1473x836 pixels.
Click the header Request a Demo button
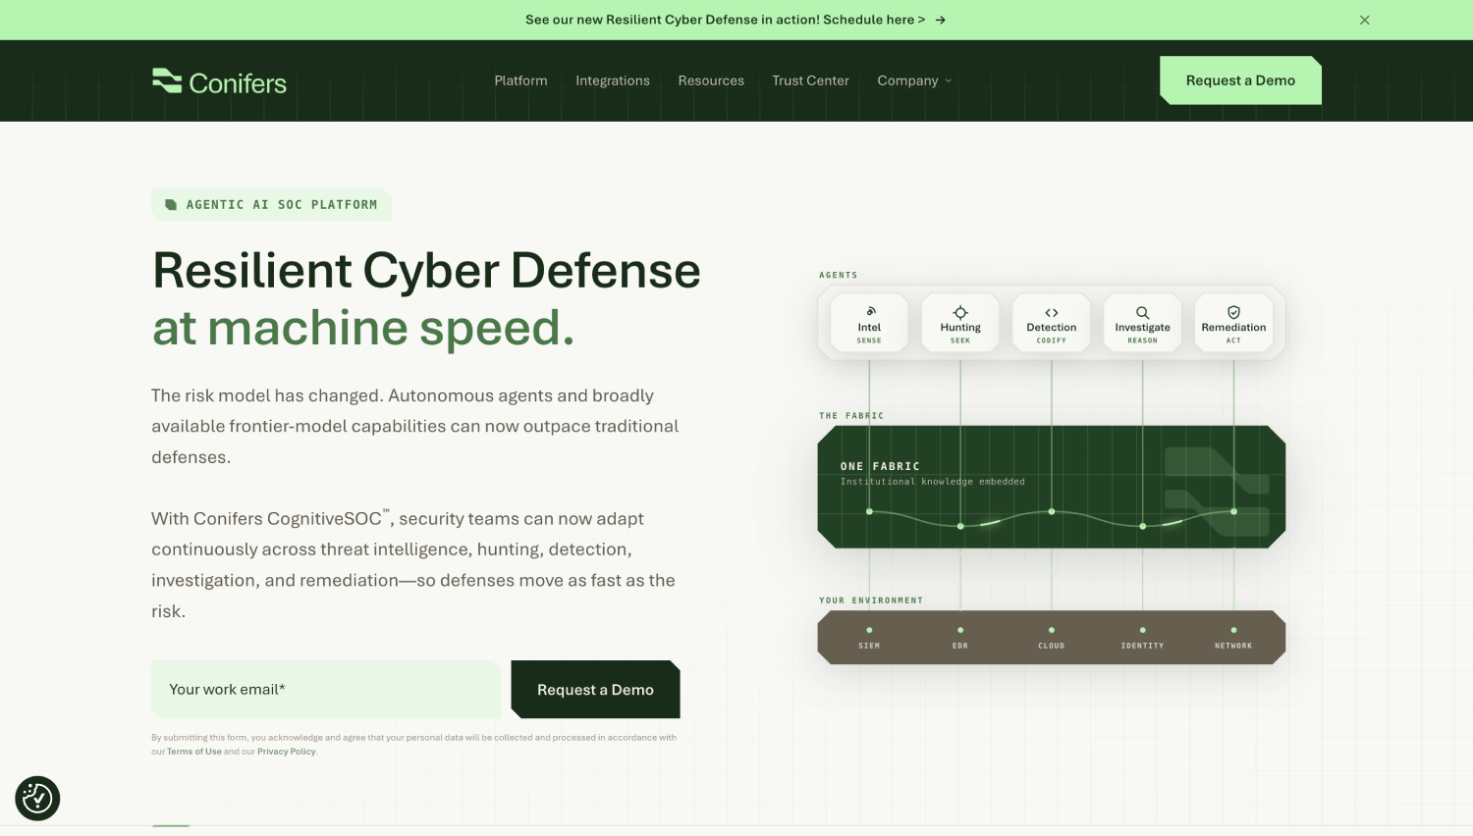click(1240, 80)
